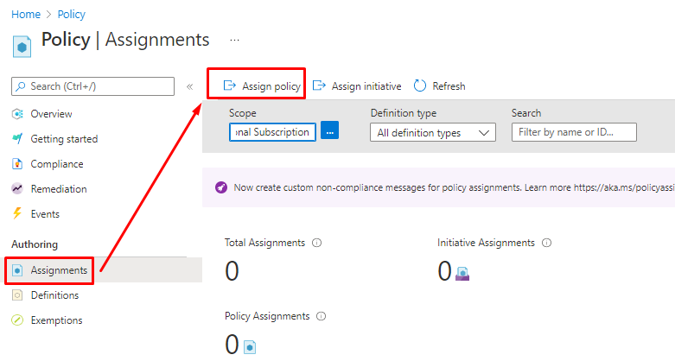Image resolution: width=675 pixels, height=361 pixels.
Task: Select Assignments under Authoring
Action: 59,270
